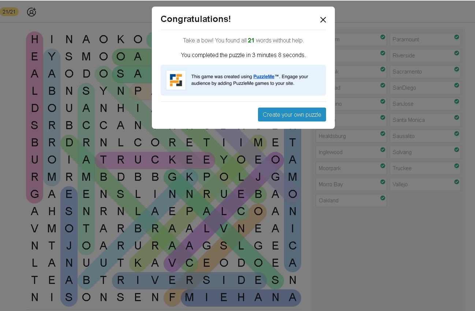The height and width of the screenshot is (311, 475).
Task: Click the check icon next to SanJose
Action: [456, 101]
